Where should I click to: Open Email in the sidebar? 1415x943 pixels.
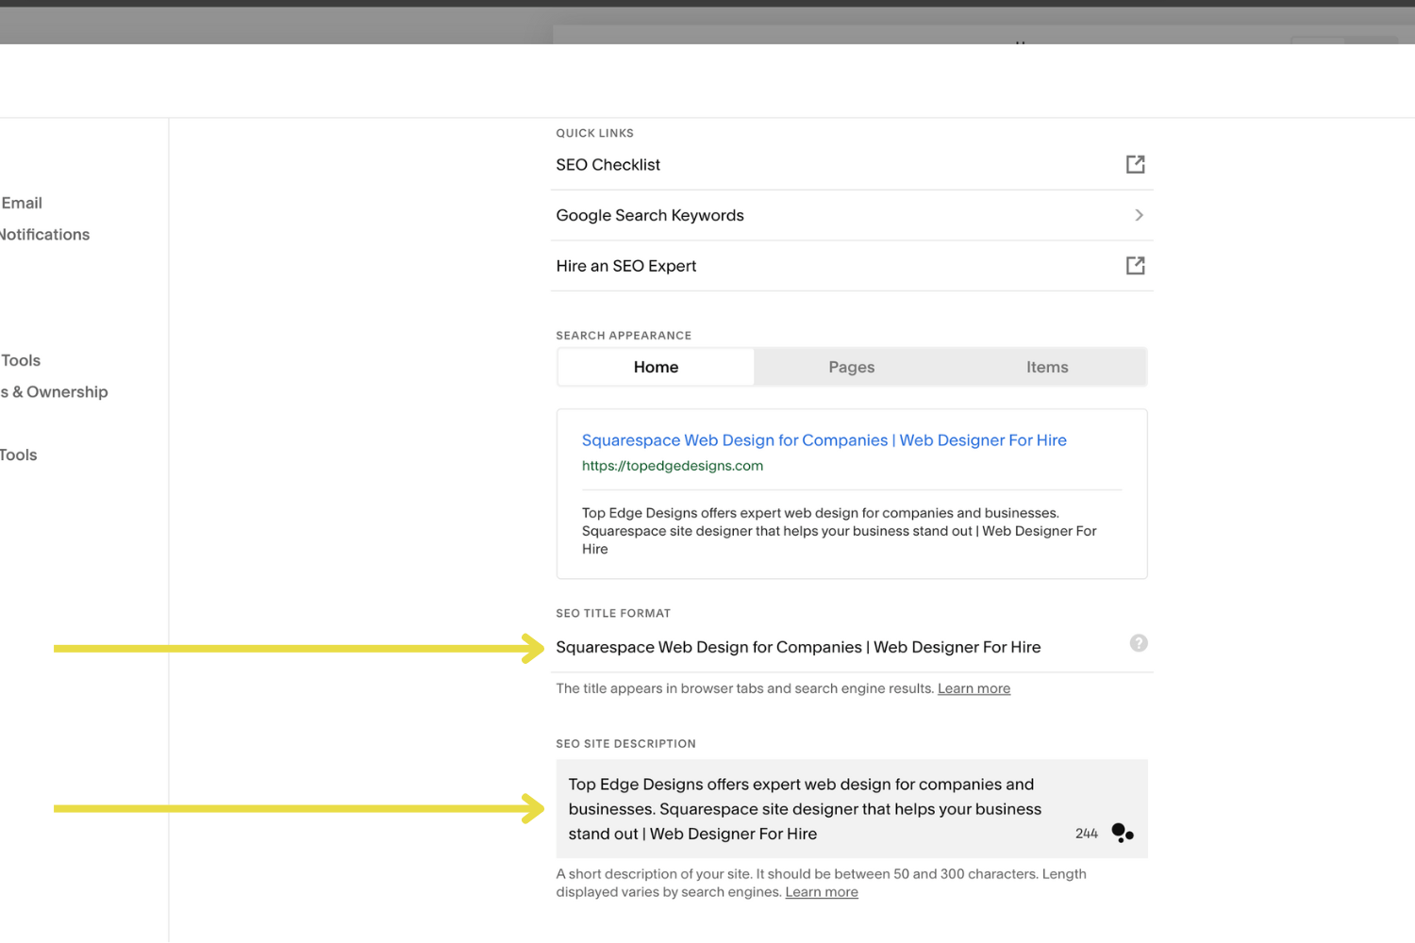(x=22, y=203)
